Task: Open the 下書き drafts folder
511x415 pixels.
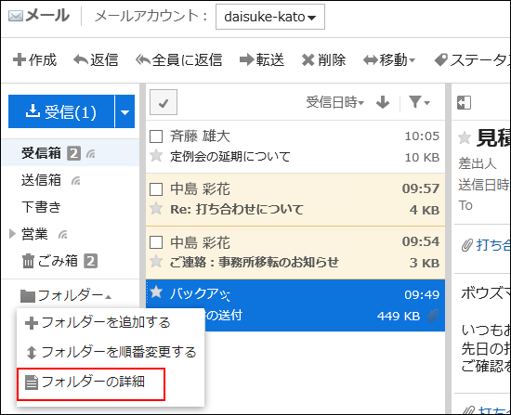Action: pos(41,207)
